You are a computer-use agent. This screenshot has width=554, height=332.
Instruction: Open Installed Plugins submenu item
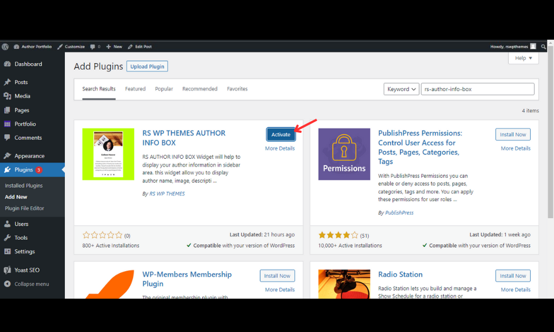click(x=24, y=185)
